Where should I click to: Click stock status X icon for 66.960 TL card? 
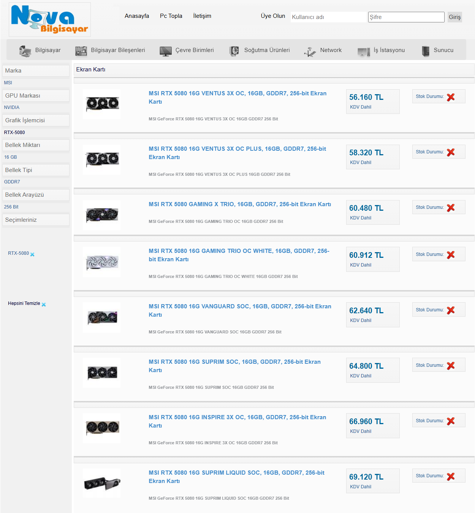(x=451, y=421)
